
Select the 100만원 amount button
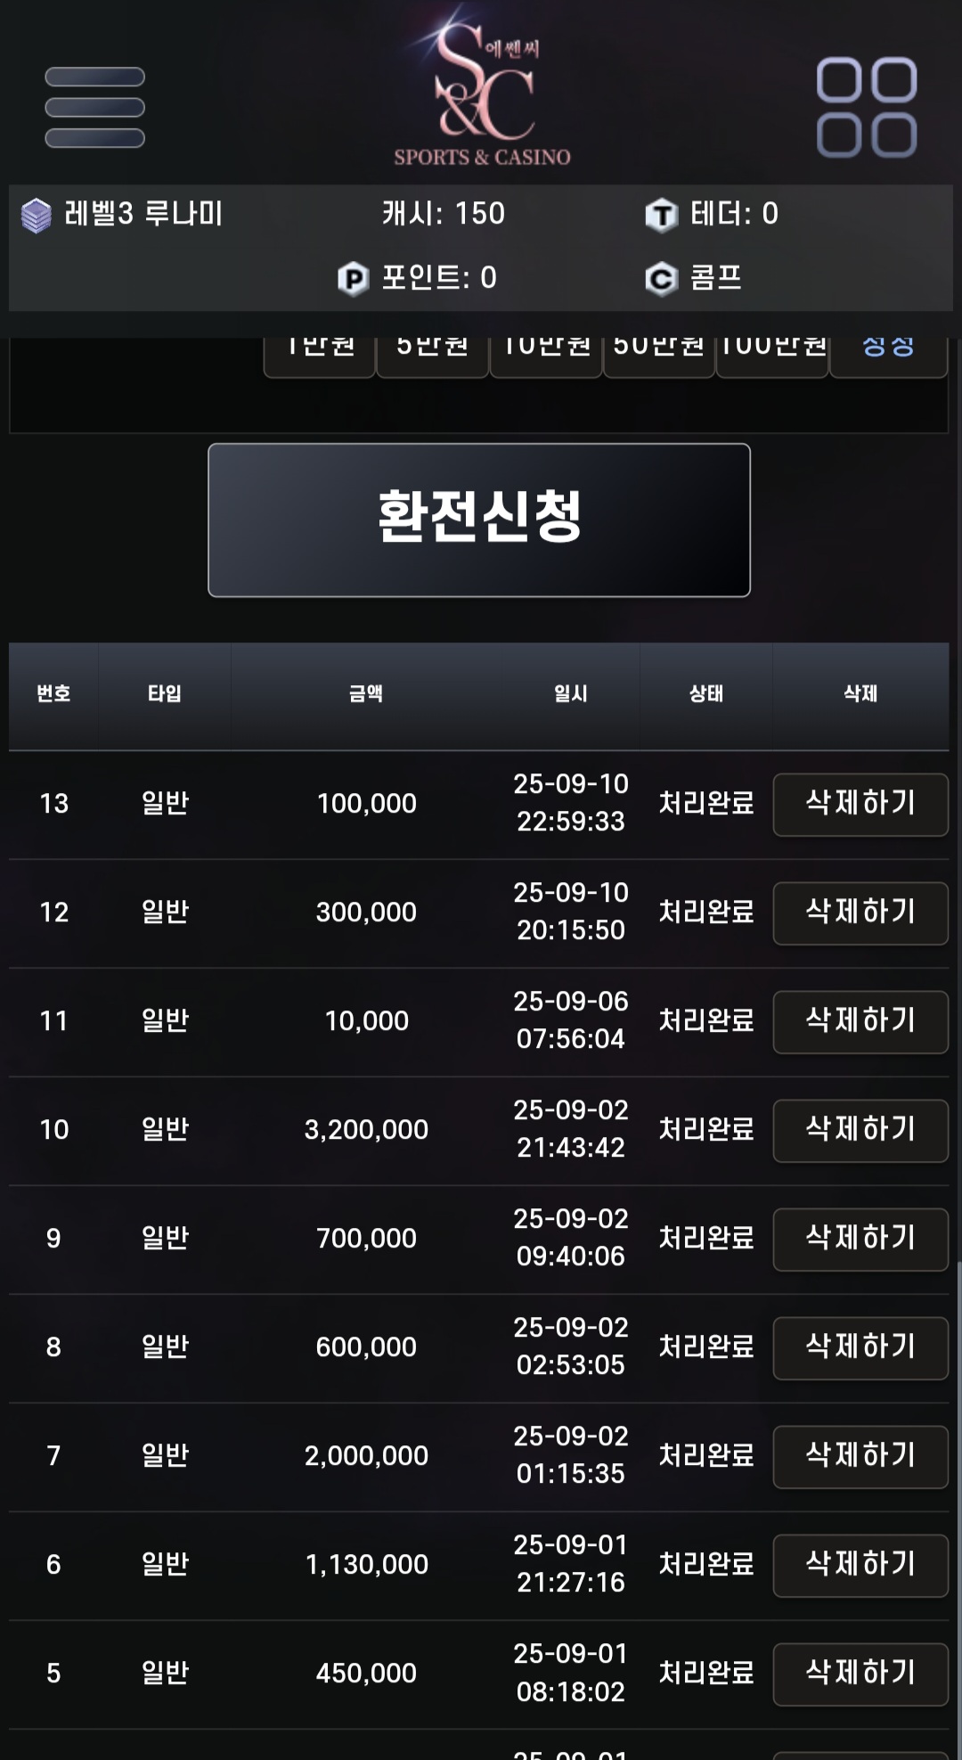point(772,356)
